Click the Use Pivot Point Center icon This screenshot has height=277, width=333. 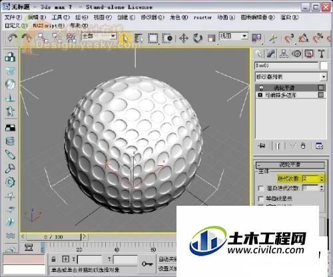click(x=256, y=38)
